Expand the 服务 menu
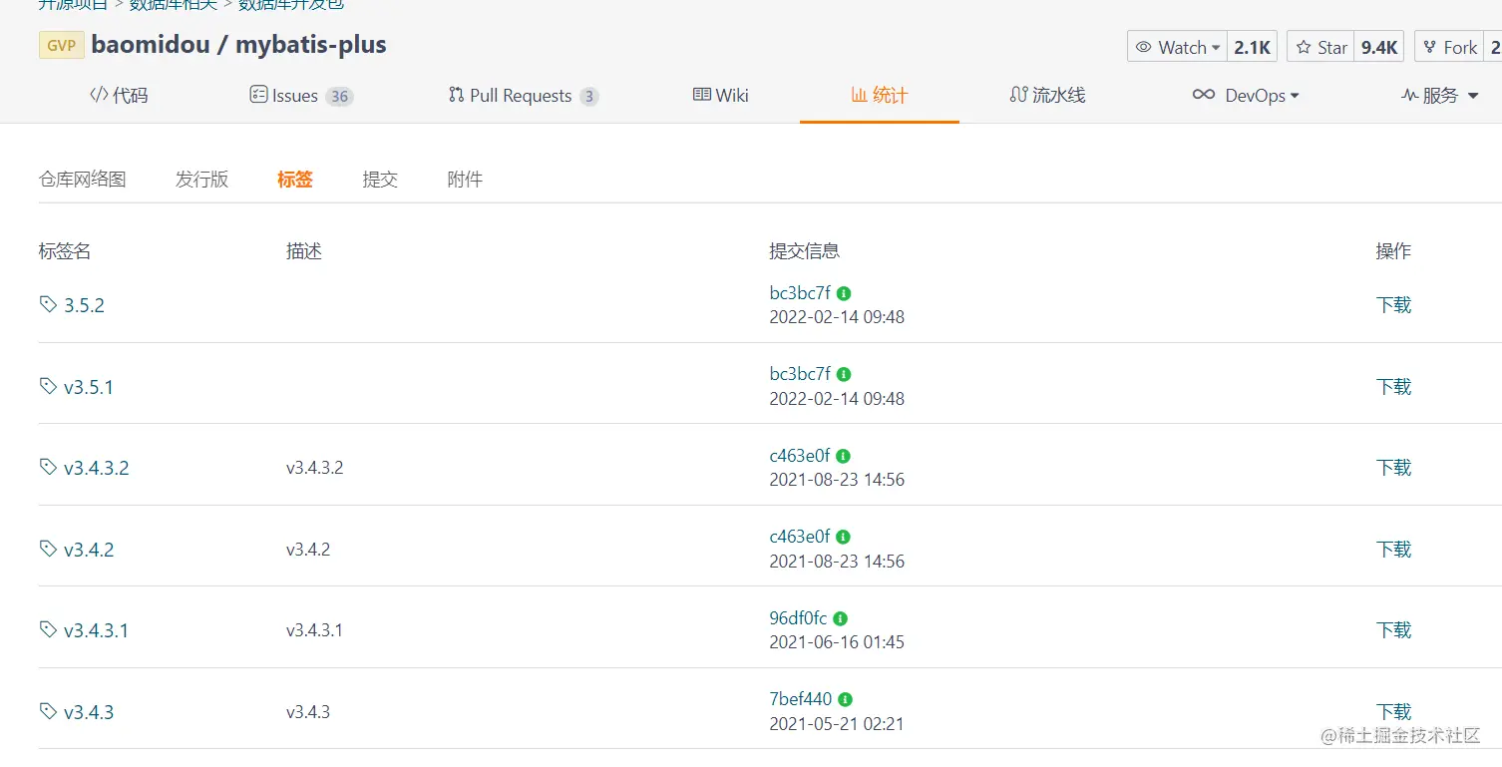The width and height of the screenshot is (1502, 767). [1440, 96]
